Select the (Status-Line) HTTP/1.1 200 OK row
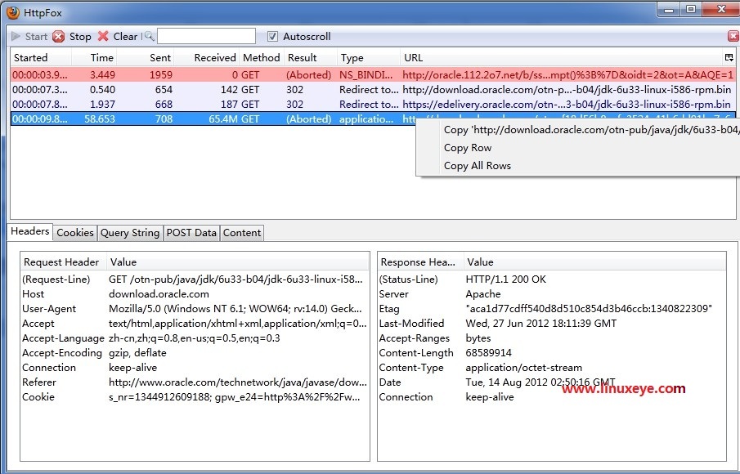The height and width of the screenshot is (474, 740). (551, 279)
